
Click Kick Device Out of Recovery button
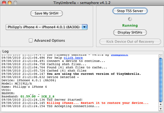coord(130,42)
